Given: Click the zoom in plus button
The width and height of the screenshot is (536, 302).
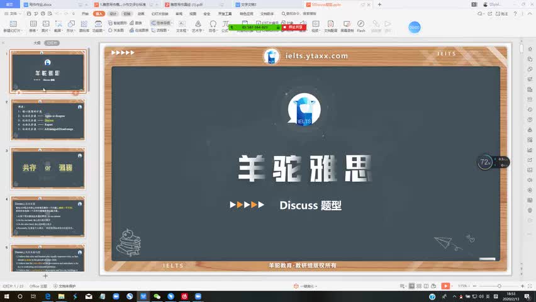Looking at the screenshot, I should 522,286.
